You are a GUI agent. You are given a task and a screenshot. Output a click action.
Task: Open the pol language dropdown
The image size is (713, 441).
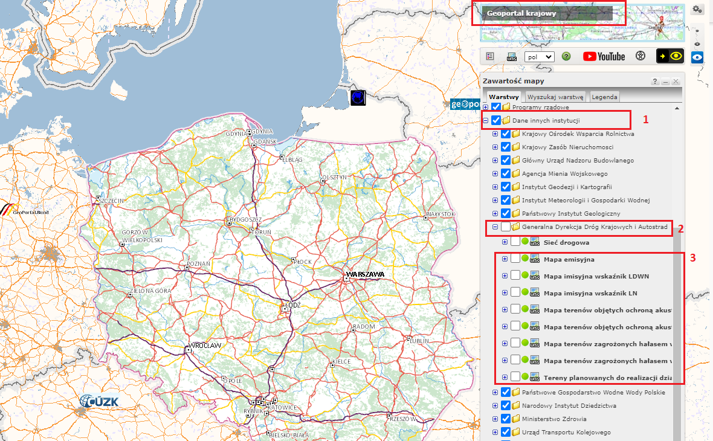[539, 57]
